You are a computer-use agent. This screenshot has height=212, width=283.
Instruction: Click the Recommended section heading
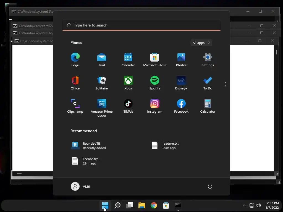(x=83, y=131)
